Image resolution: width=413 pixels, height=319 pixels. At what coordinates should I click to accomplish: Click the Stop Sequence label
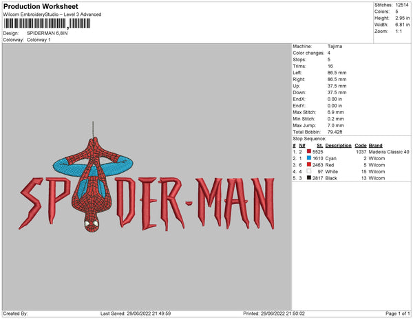pos(309,139)
